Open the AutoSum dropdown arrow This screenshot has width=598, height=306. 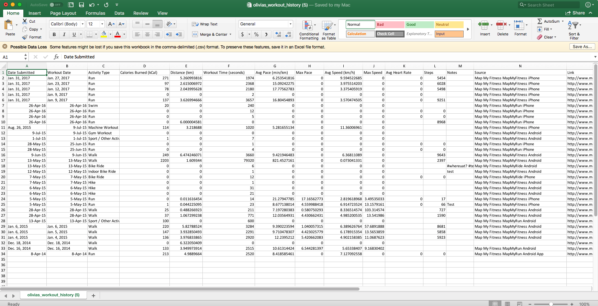coord(563,21)
